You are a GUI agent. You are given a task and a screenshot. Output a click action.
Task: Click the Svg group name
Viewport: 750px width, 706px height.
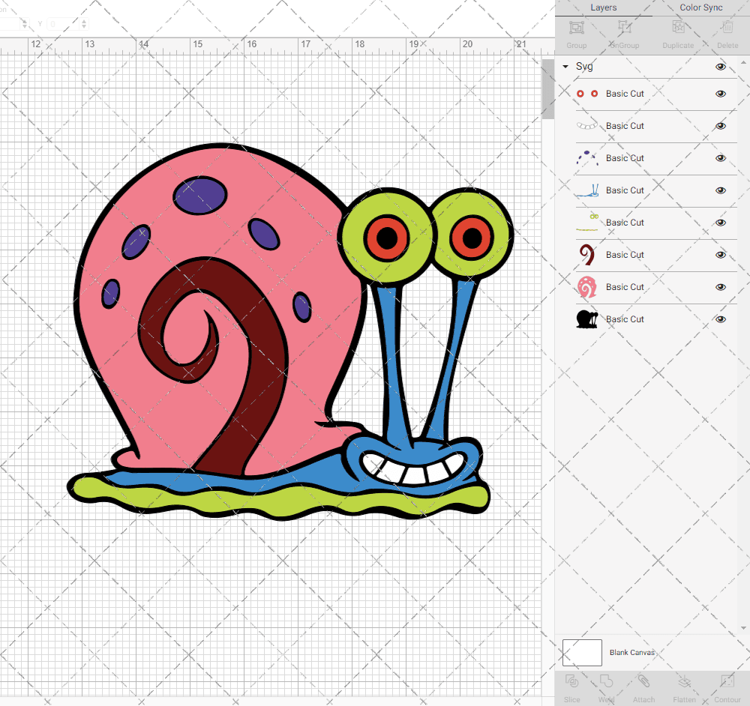pyautogui.click(x=584, y=67)
